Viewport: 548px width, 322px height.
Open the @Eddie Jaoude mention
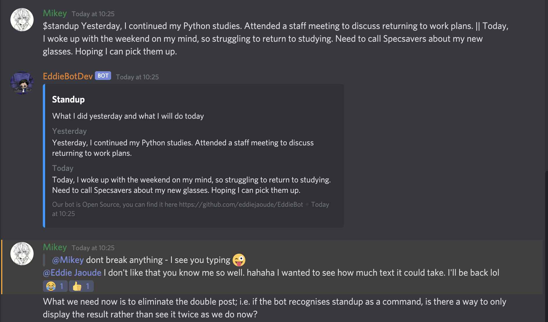click(x=72, y=273)
